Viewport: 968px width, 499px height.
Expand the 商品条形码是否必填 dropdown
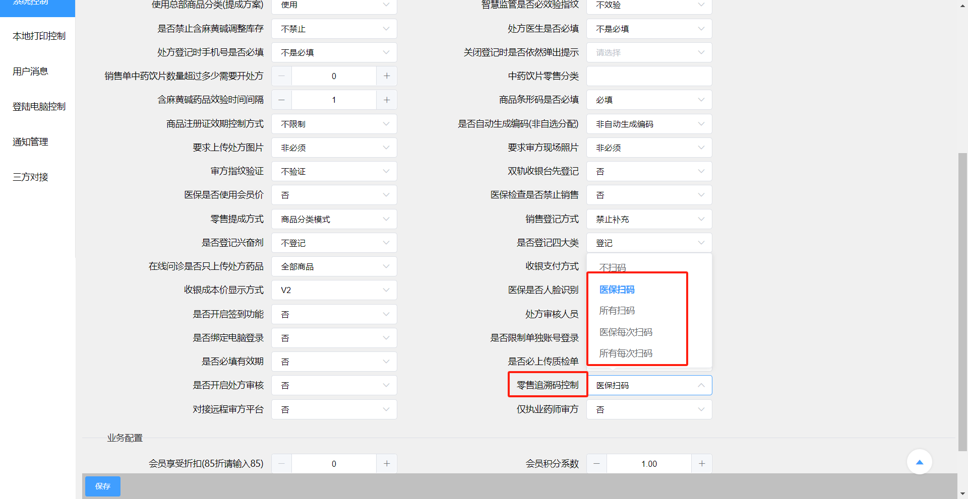click(x=649, y=100)
